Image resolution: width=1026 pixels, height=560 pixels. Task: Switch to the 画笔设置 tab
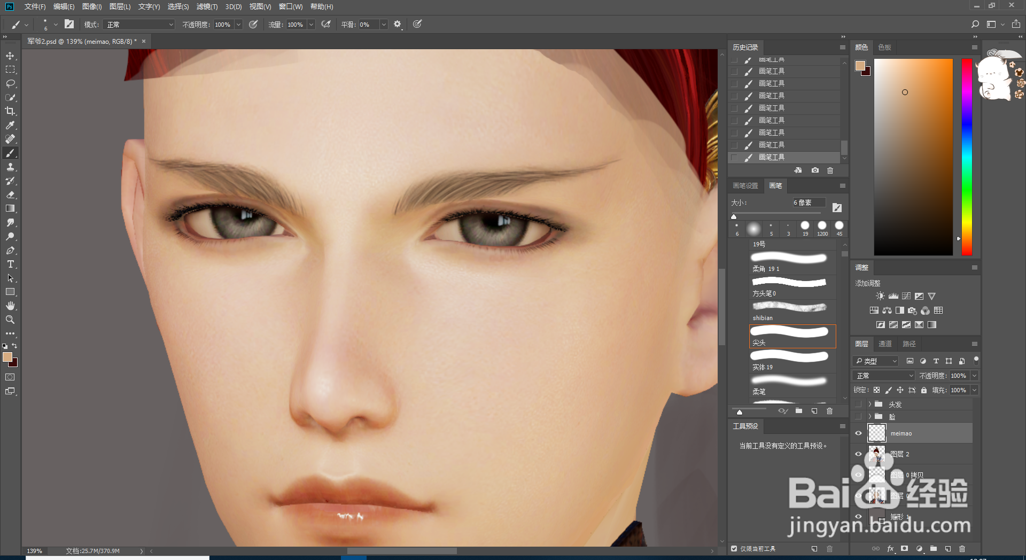745,186
